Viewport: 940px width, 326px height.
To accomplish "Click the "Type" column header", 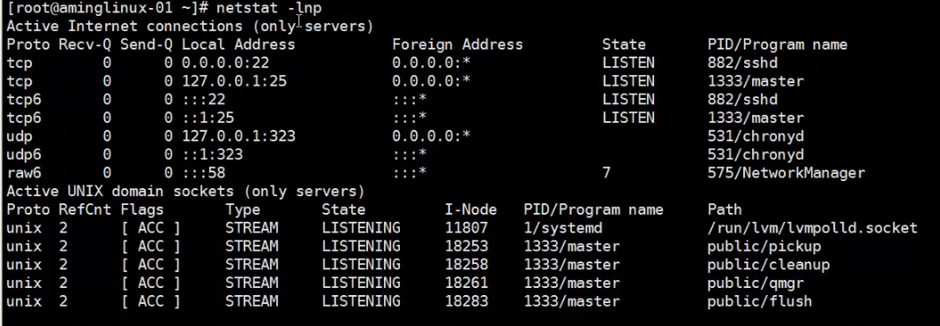I will pos(243,209).
